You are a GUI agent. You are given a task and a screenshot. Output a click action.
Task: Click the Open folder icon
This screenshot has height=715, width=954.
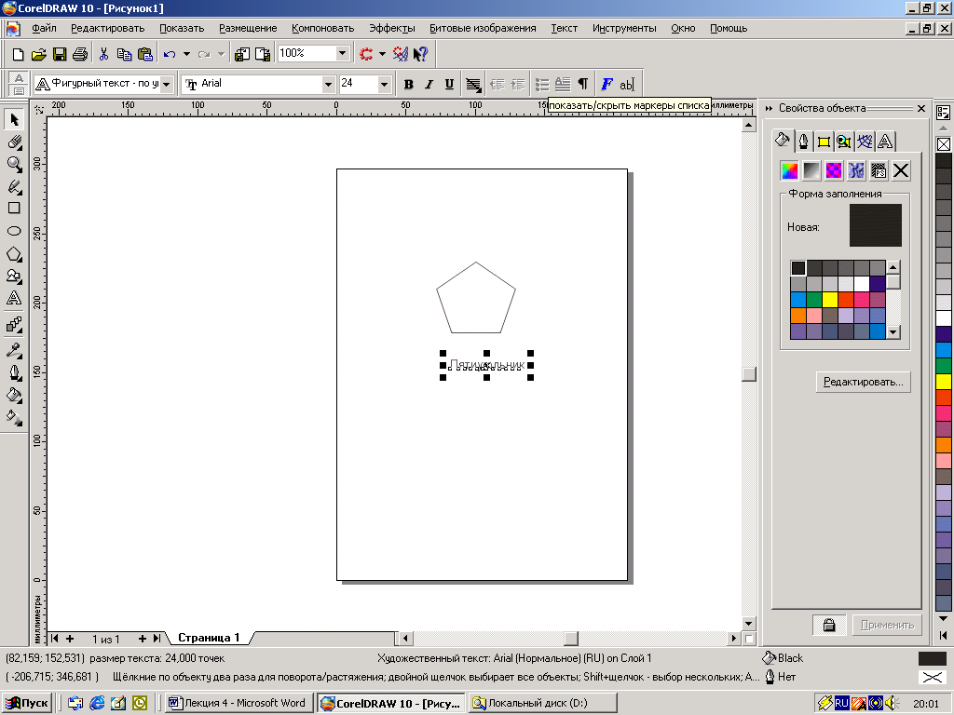[39, 54]
